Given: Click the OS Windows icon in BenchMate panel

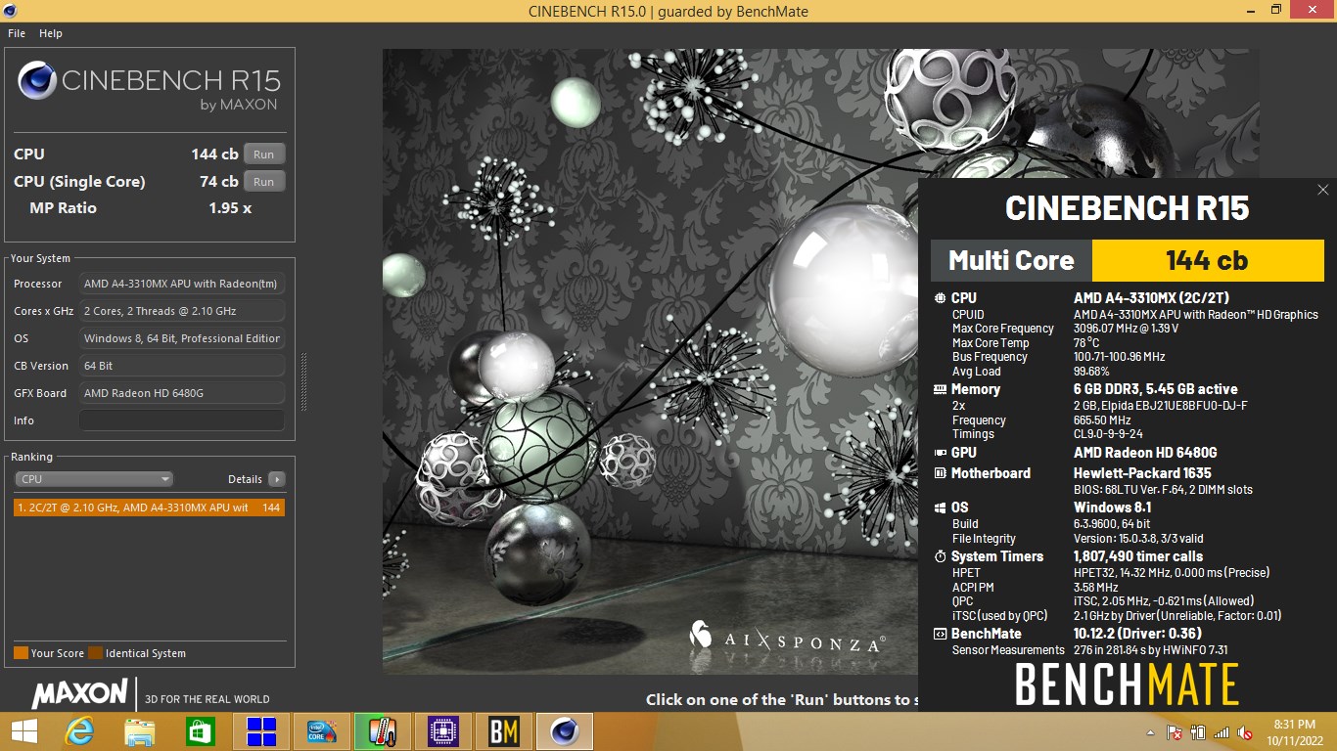Looking at the screenshot, I should tap(940, 508).
